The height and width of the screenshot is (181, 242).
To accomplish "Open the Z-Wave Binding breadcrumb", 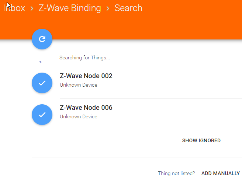I will click(70, 8).
